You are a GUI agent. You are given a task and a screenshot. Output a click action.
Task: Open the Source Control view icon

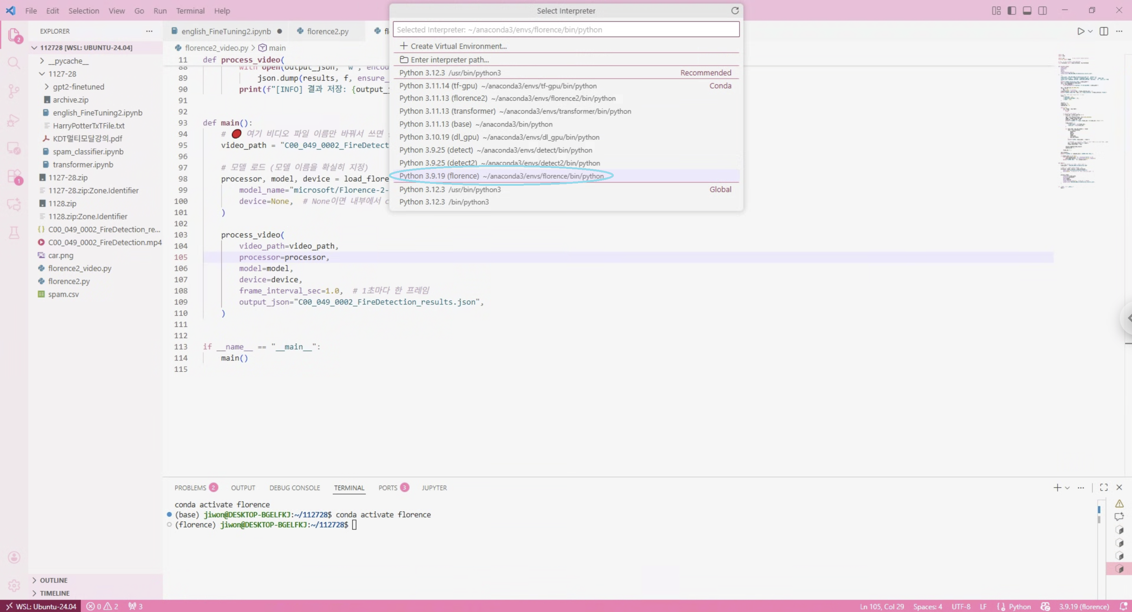tap(14, 91)
